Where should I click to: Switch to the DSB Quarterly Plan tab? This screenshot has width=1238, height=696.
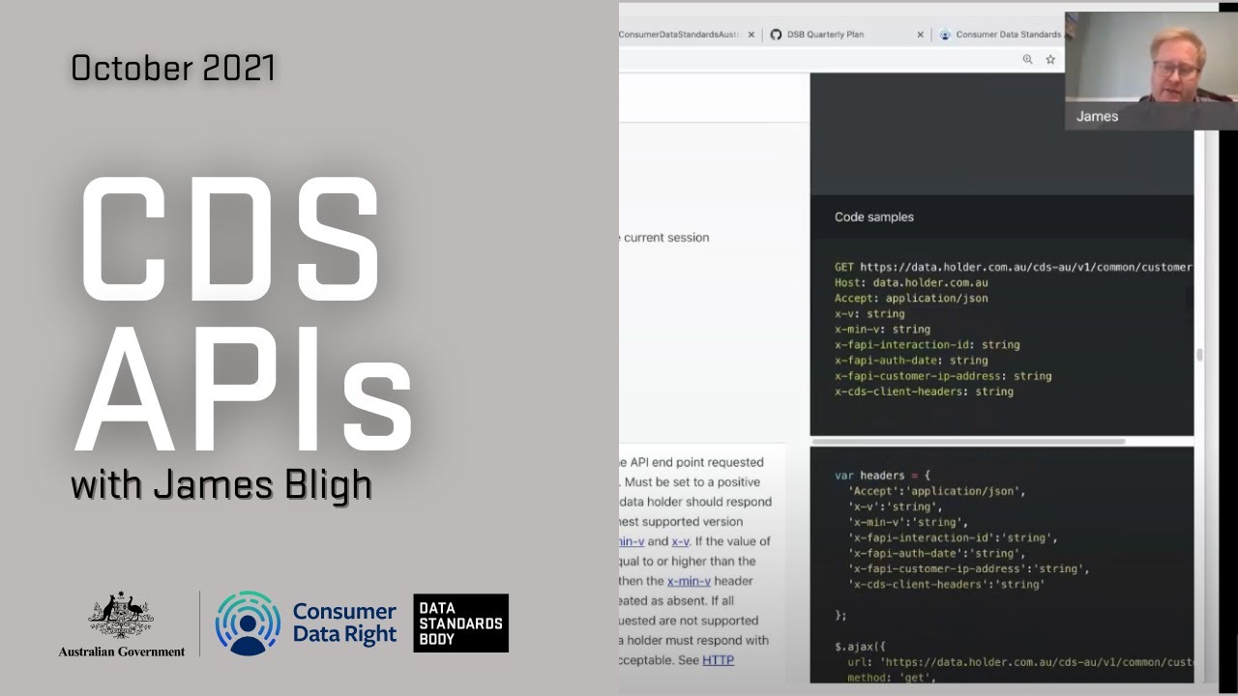click(825, 35)
